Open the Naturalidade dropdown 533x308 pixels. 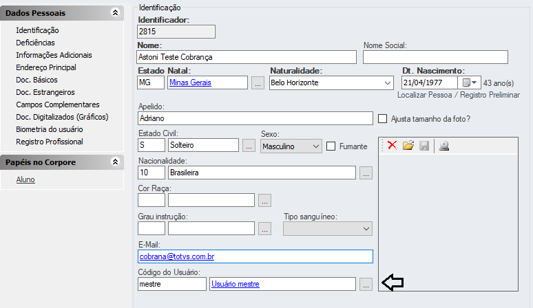tap(387, 82)
